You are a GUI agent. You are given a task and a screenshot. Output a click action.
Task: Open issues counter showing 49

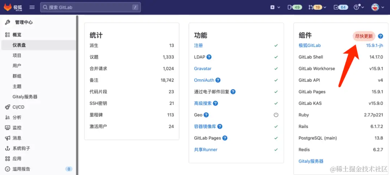pos(295,7)
